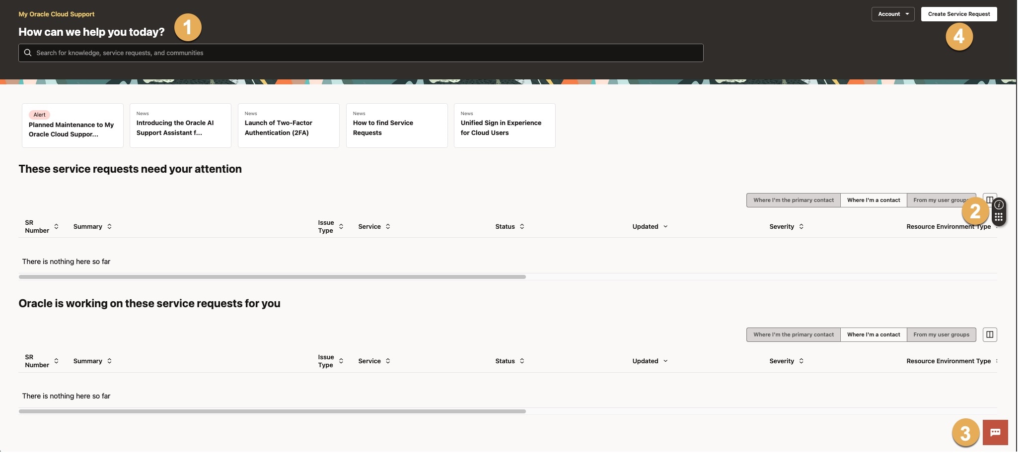Open column settings icon for Oracle-working table
The image size is (1026, 461).
pos(990,334)
